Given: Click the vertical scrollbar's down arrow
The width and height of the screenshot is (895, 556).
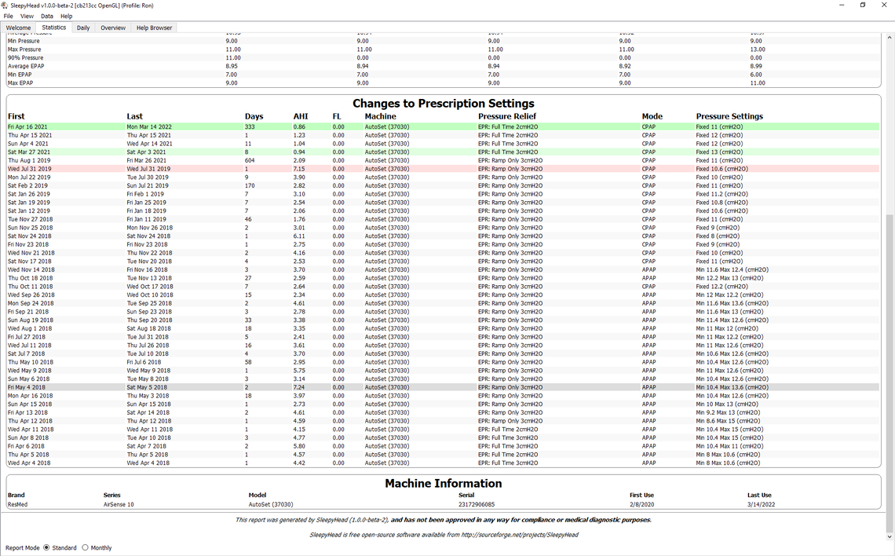Looking at the screenshot, I should pyautogui.click(x=890, y=536).
